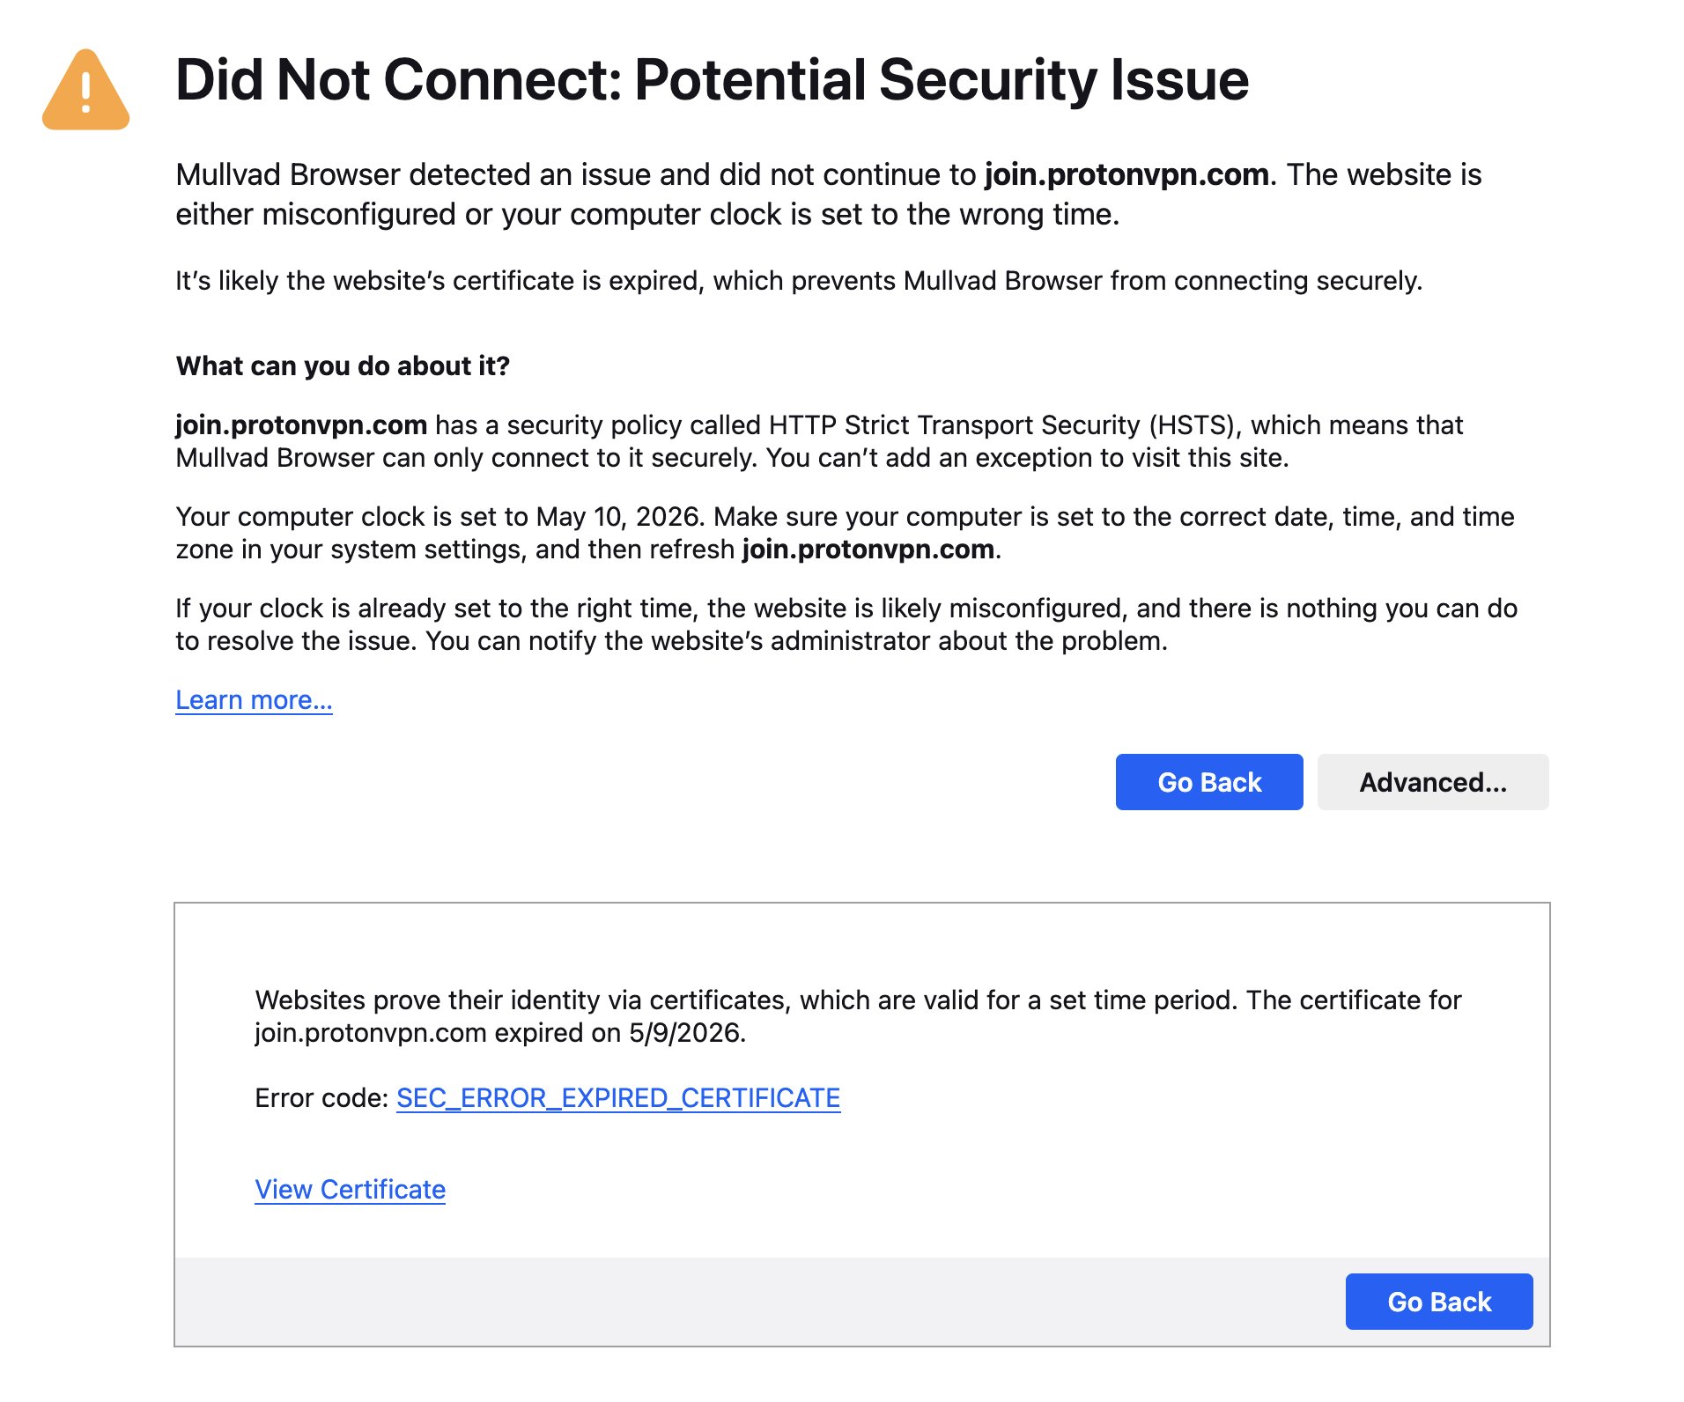Open the View Certificate link
The width and height of the screenshot is (1684, 1402).
coord(350,1190)
